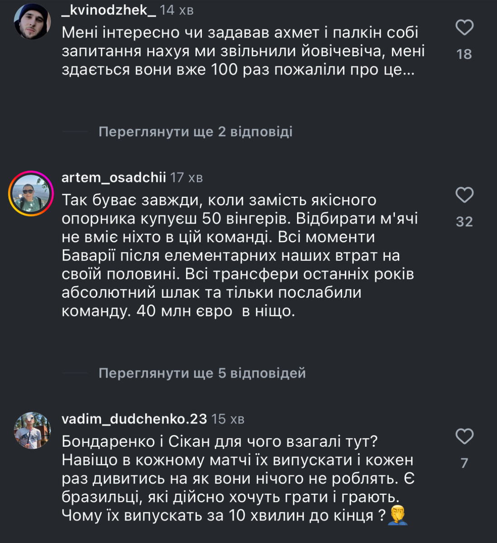
Task: Expand 'Переглянути ще 2 відповіді' replies
Action: click(195, 132)
